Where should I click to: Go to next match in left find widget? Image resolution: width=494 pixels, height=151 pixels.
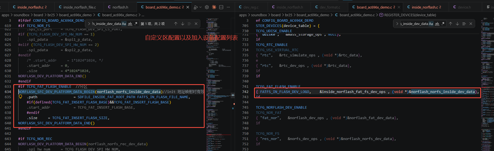click(183, 24)
